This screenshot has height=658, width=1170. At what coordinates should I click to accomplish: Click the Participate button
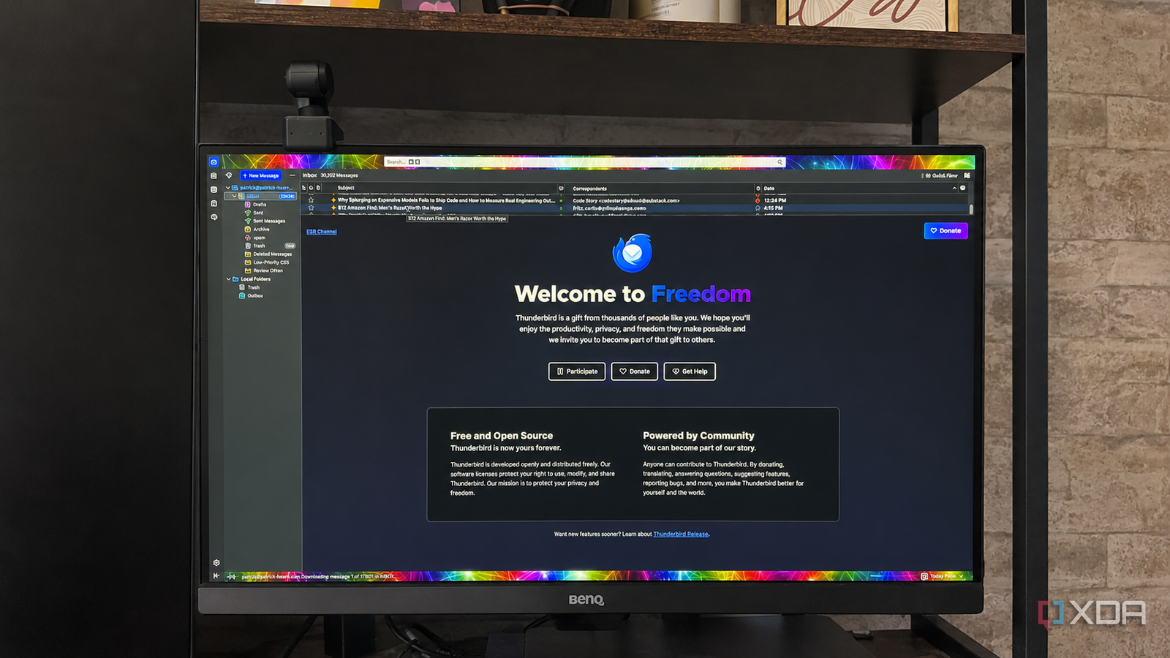[x=577, y=371]
